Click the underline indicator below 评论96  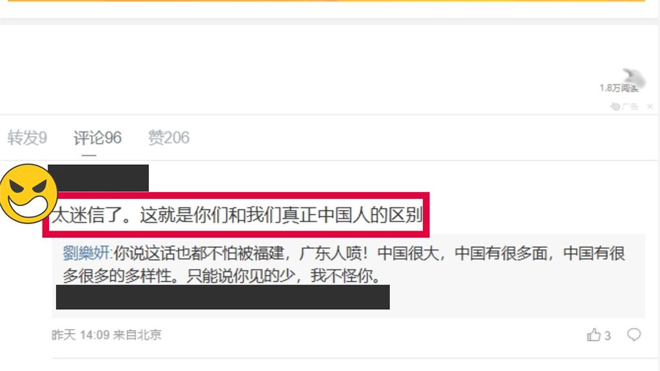(89, 155)
